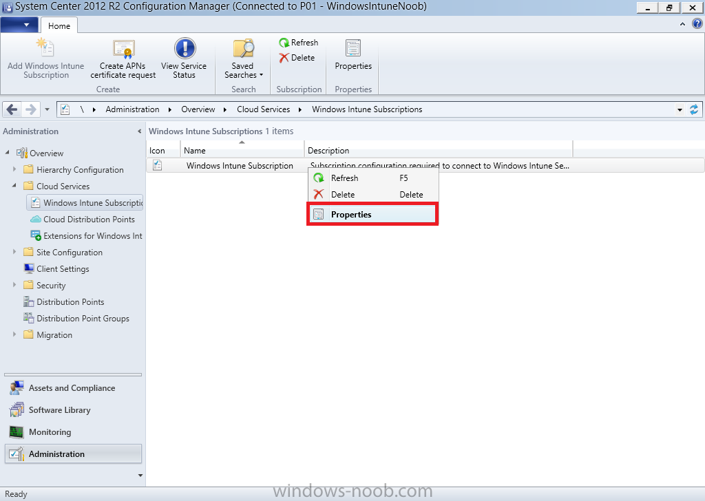Screen dimensions: 705x501
Task: Select Client Settings tree item
Action: pos(63,268)
